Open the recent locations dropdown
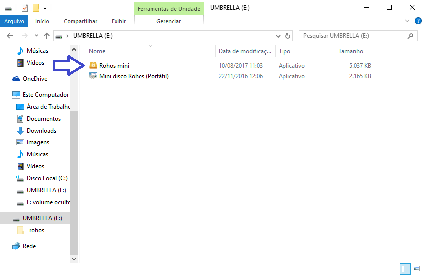This screenshot has height=275, width=424. click(x=36, y=36)
